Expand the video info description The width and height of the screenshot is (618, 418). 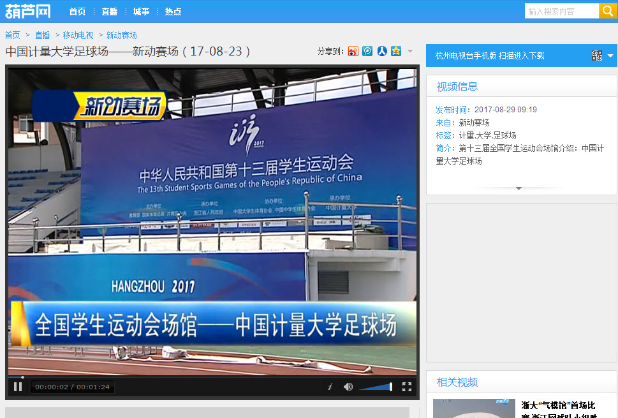519,188
